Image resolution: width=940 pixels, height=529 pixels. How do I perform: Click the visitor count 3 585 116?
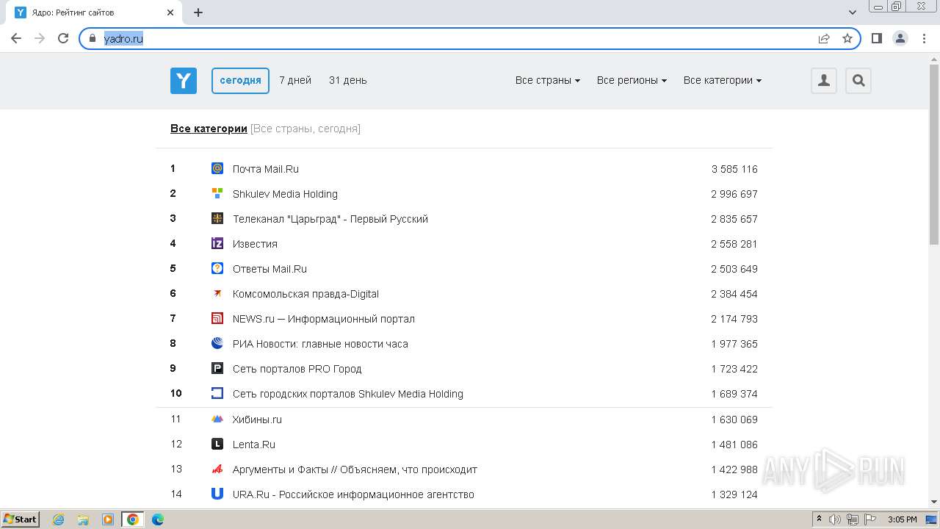tap(734, 169)
